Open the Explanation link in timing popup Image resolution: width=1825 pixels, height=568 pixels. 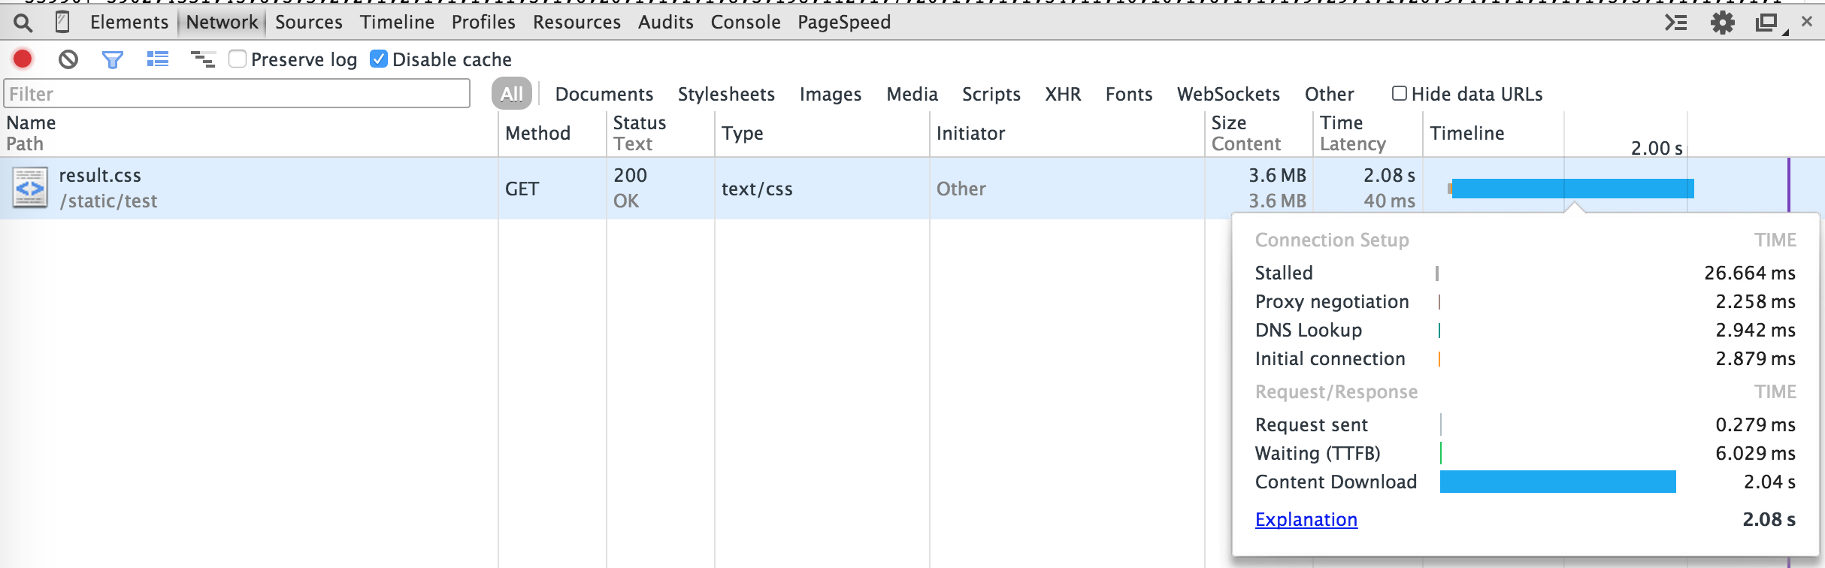point(1306,519)
